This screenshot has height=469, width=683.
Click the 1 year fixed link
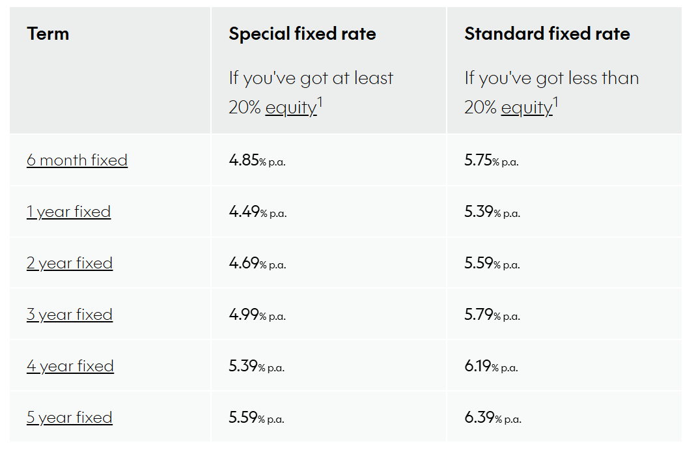(x=68, y=212)
